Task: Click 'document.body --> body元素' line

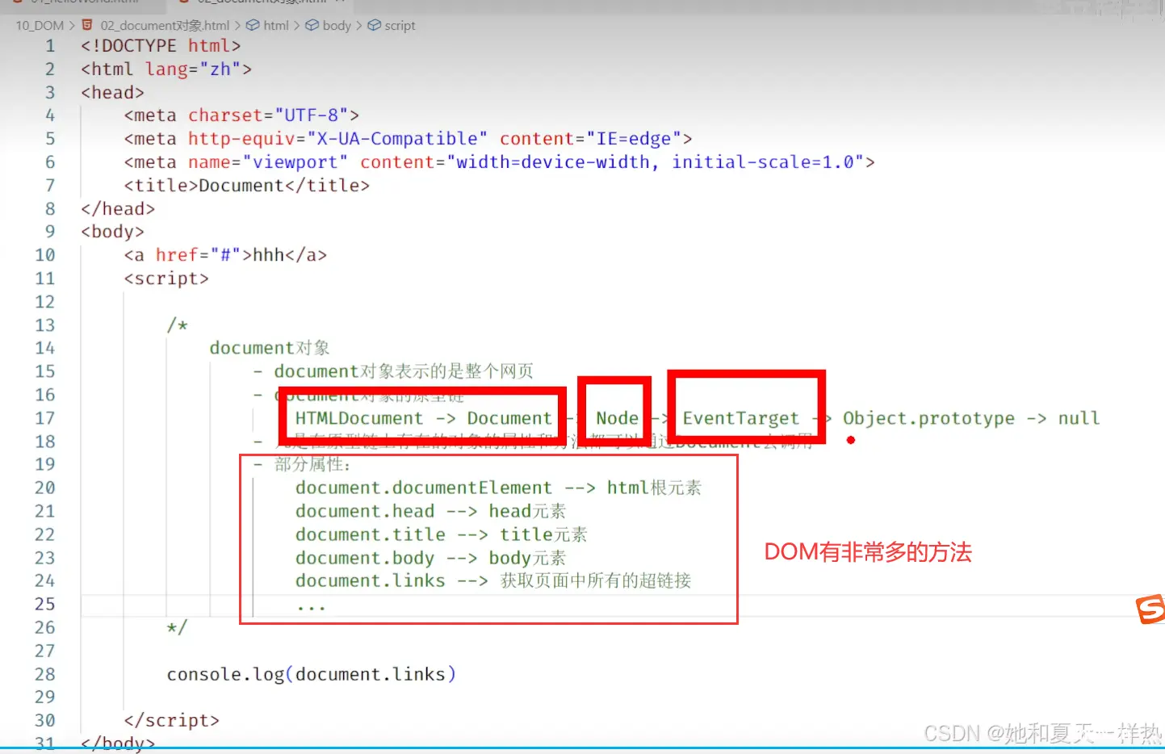Action: point(430,558)
